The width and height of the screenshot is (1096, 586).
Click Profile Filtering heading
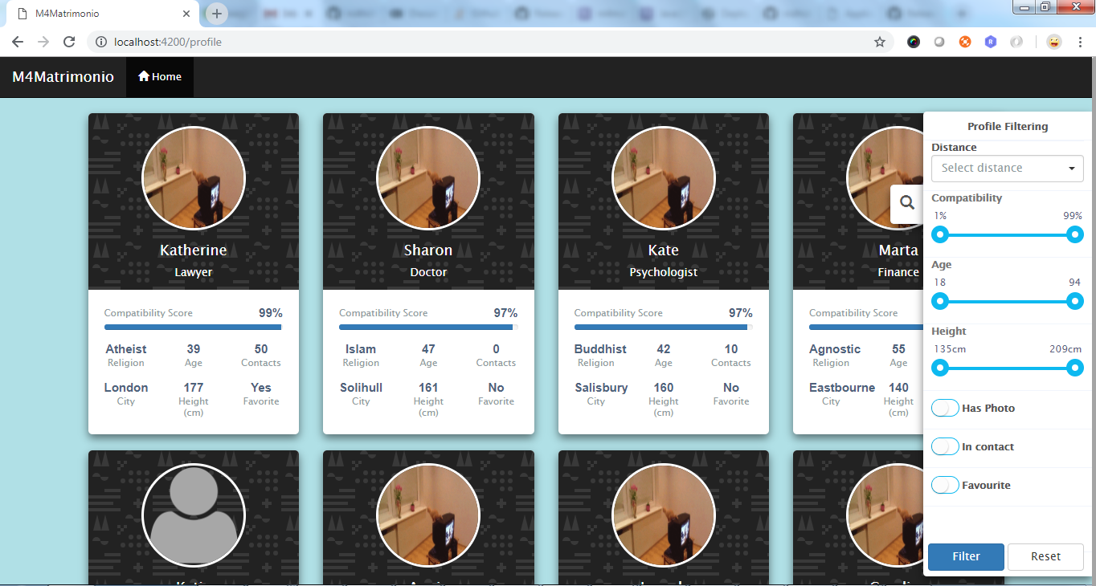[1008, 127]
